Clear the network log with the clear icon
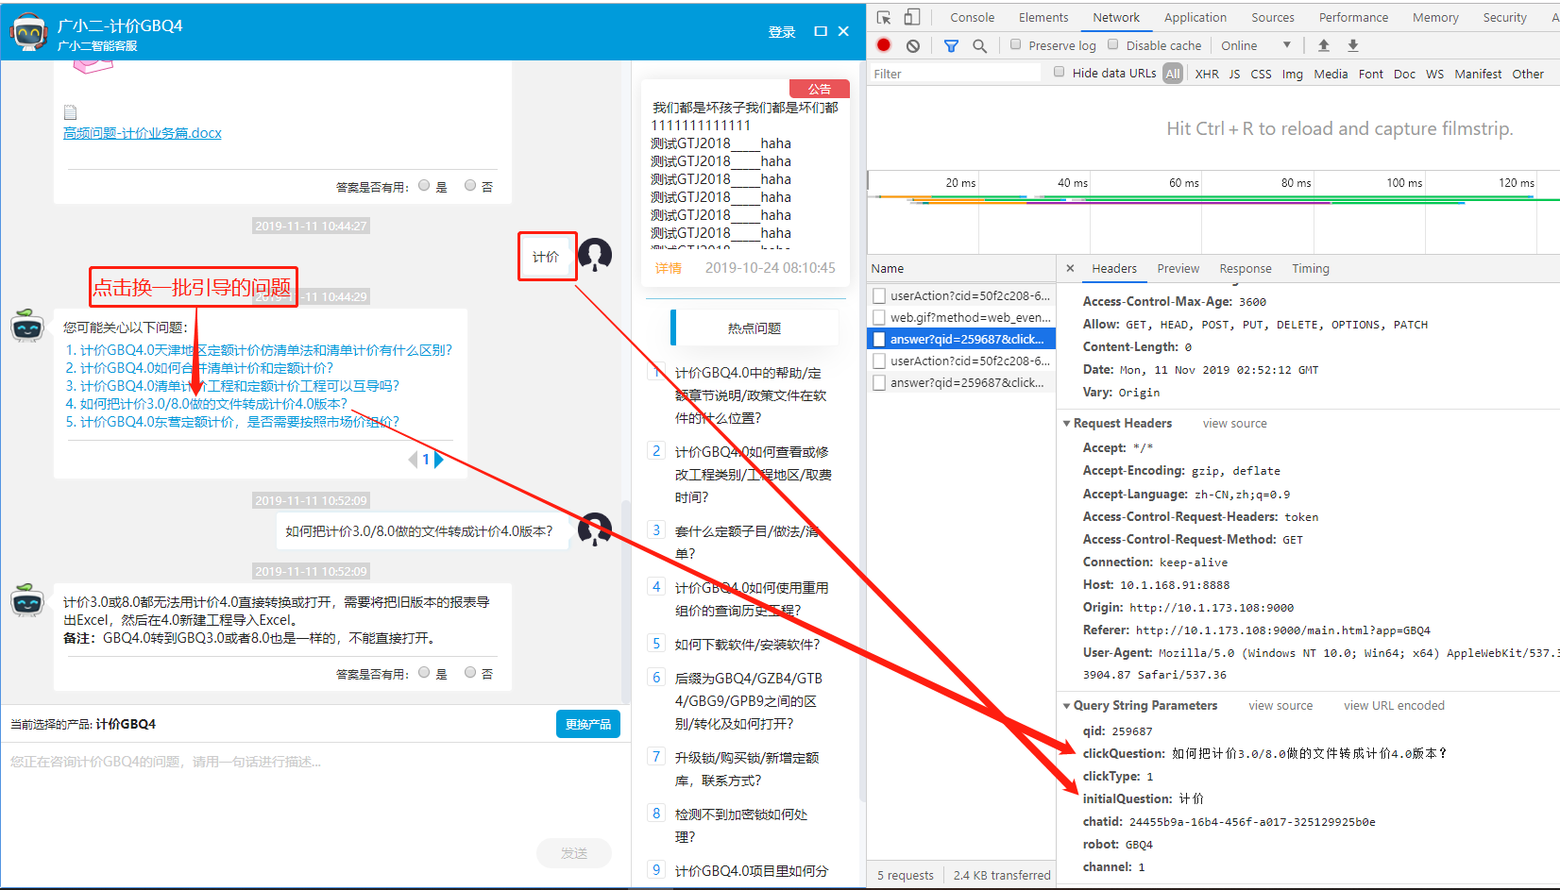This screenshot has width=1560, height=890. point(913,45)
